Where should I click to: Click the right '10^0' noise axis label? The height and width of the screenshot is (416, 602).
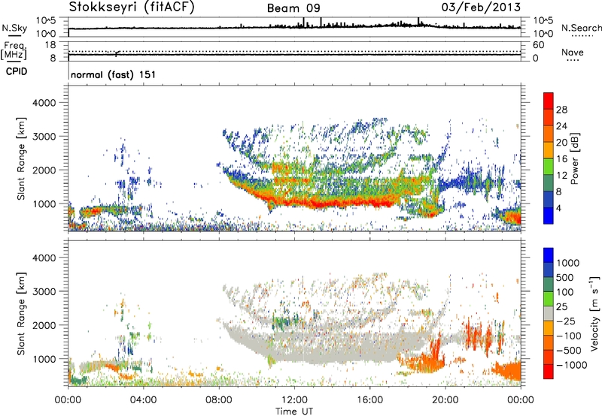tap(543, 34)
